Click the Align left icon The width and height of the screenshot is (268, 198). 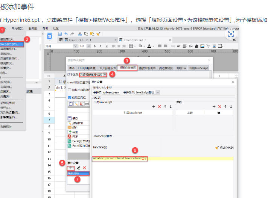pyautogui.click(x=114, y=46)
